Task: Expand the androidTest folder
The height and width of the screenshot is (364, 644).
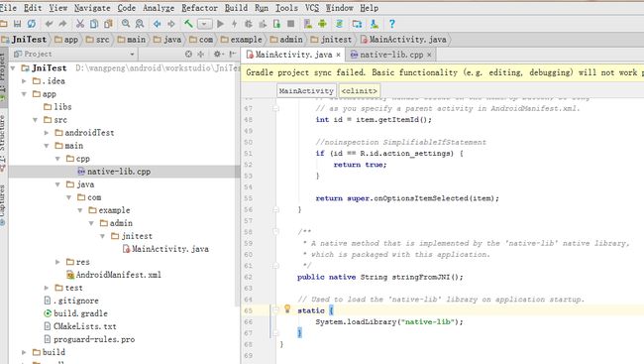Action: (47, 133)
